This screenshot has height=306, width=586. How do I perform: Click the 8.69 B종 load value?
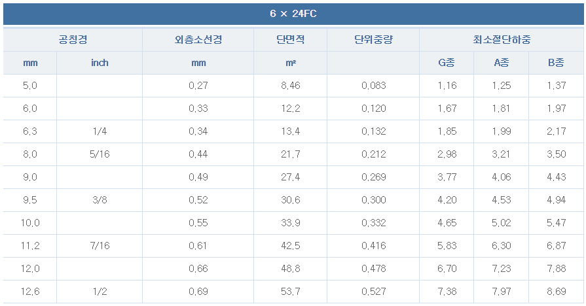point(556,292)
